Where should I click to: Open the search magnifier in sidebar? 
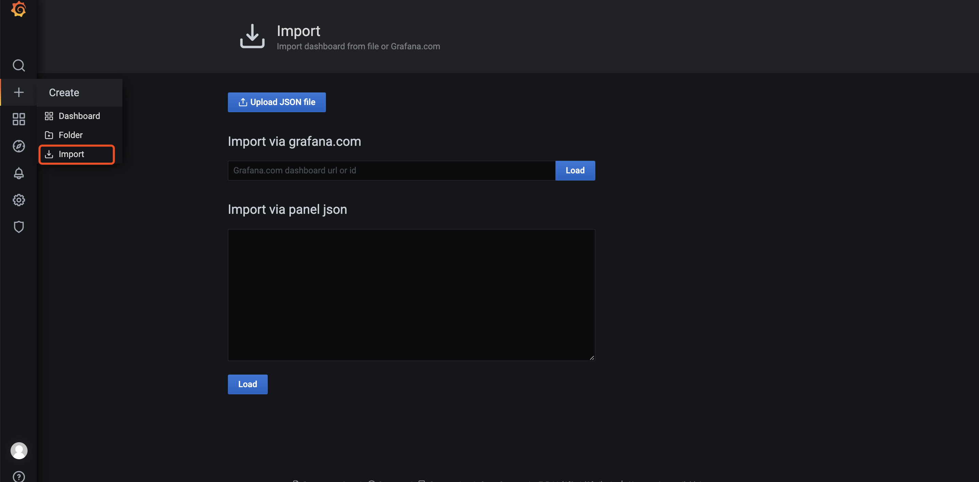click(19, 66)
